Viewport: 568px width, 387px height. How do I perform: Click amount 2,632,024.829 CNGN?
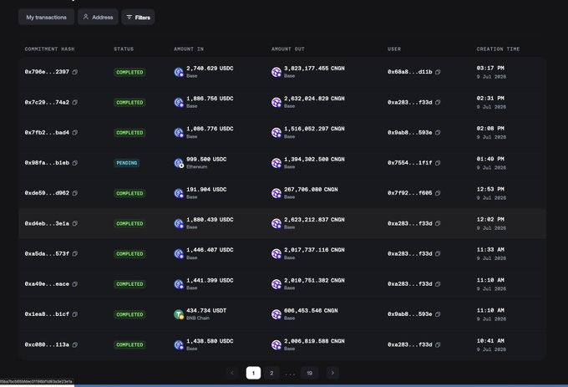coord(314,98)
